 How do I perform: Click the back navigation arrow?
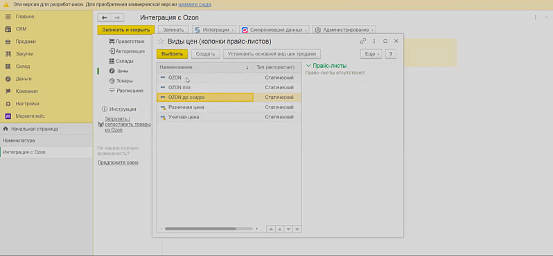(x=104, y=17)
